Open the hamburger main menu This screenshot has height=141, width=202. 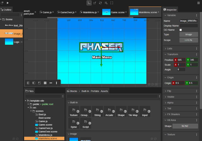click(199, 3)
